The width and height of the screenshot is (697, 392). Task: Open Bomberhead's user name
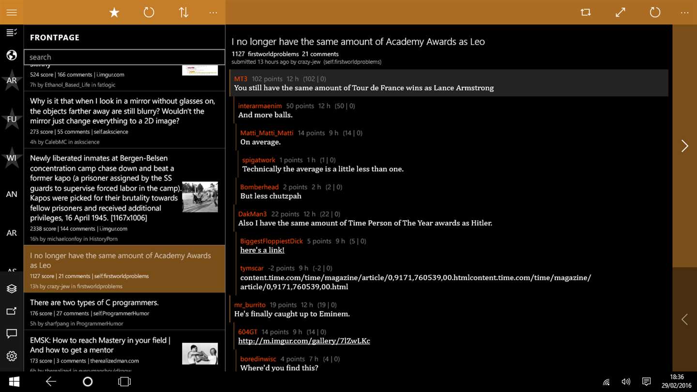click(x=259, y=187)
